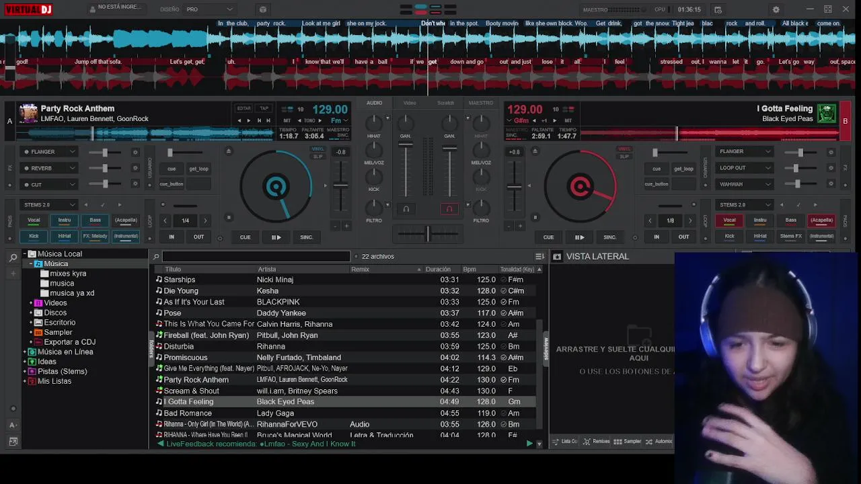Open deck A FLANGER effect settings gear
Image resolution: width=861 pixels, height=484 pixels.
pyautogui.click(x=135, y=152)
